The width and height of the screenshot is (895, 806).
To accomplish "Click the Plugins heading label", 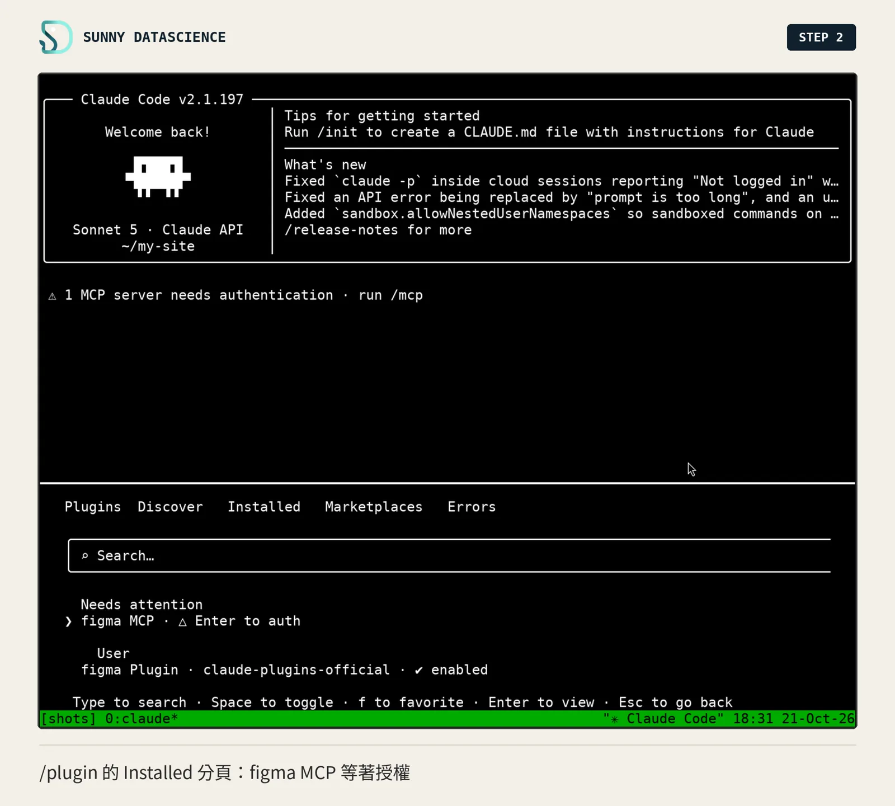I will coord(93,507).
